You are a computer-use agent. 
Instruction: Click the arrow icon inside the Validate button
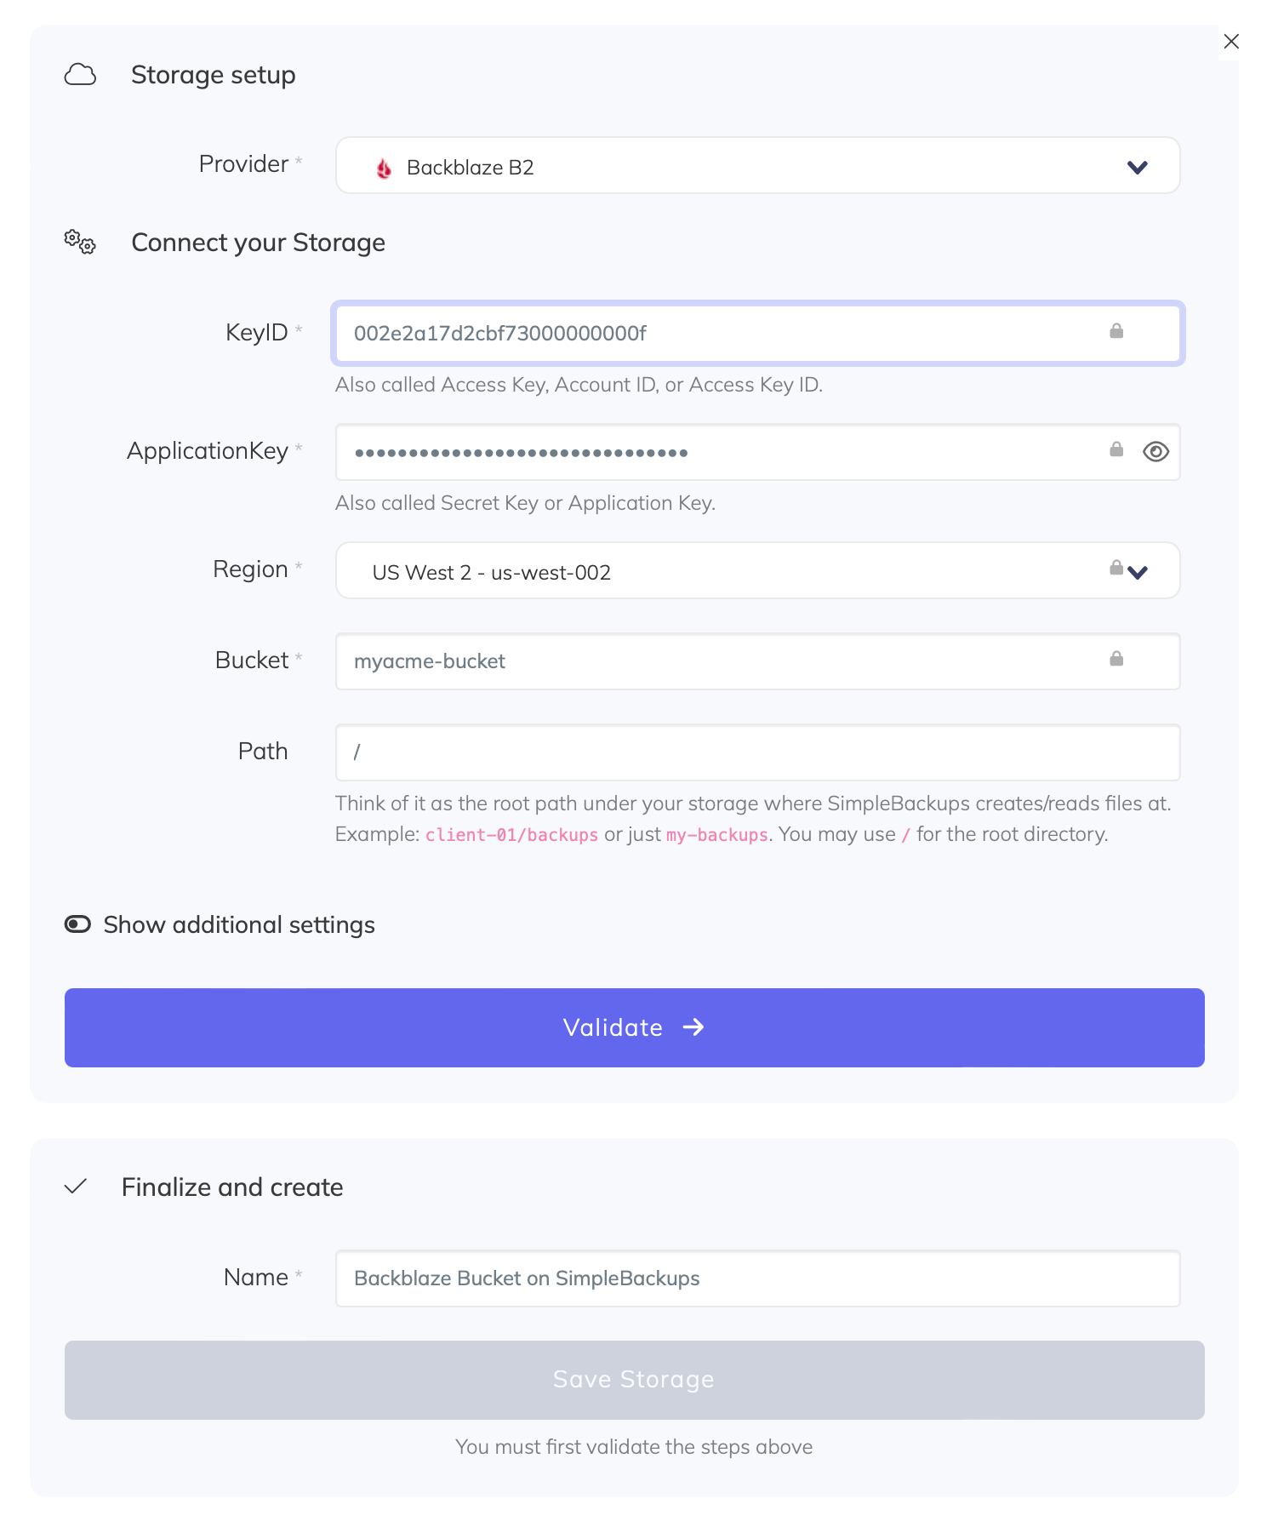pyautogui.click(x=695, y=1027)
